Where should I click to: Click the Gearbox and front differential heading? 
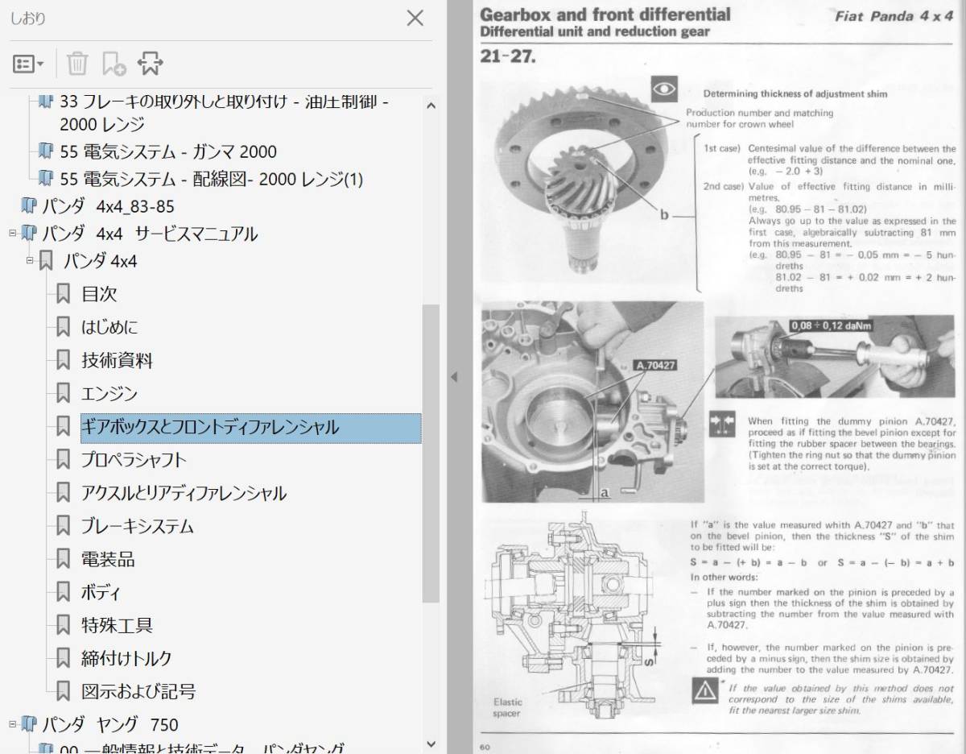605,14
